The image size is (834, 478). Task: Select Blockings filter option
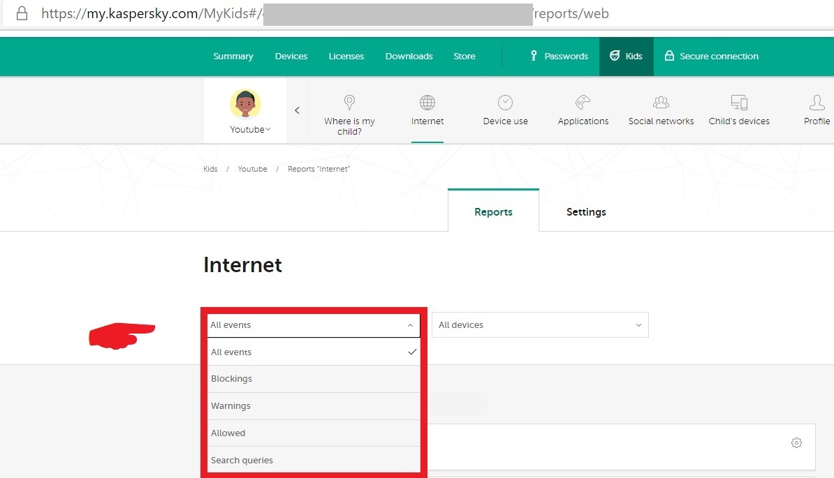click(x=314, y=379)
